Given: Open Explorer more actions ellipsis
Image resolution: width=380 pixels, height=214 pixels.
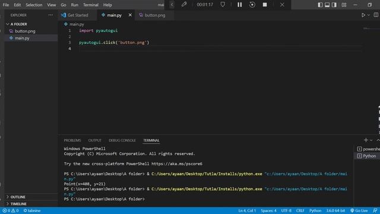Looking at the screenshot, I should tap(50, 15).
